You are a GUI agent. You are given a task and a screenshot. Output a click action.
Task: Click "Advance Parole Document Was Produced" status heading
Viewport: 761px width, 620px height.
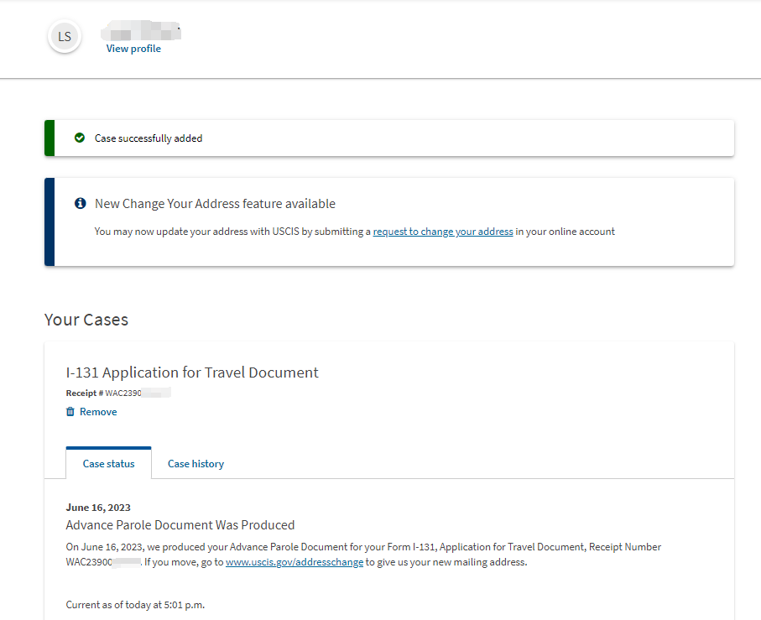coord(180,525)
